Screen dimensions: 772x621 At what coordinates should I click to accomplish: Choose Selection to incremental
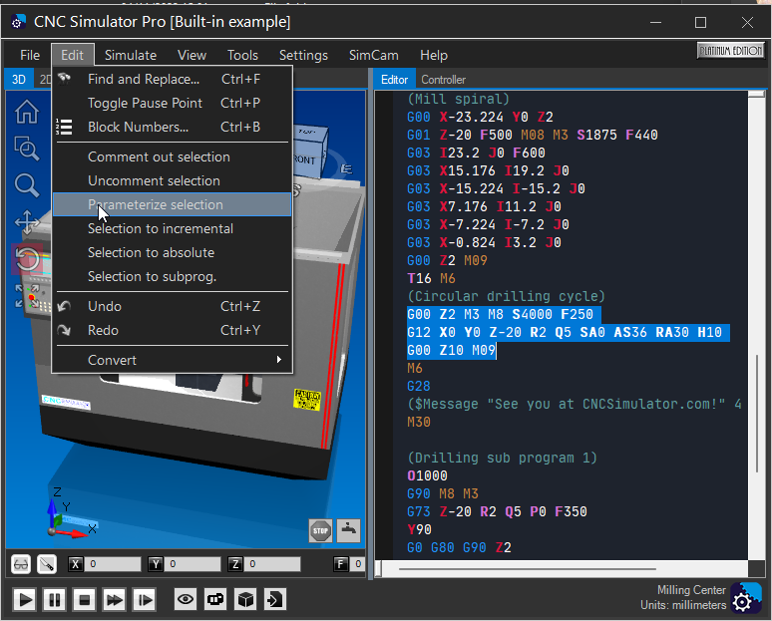(x=172, y=229)
